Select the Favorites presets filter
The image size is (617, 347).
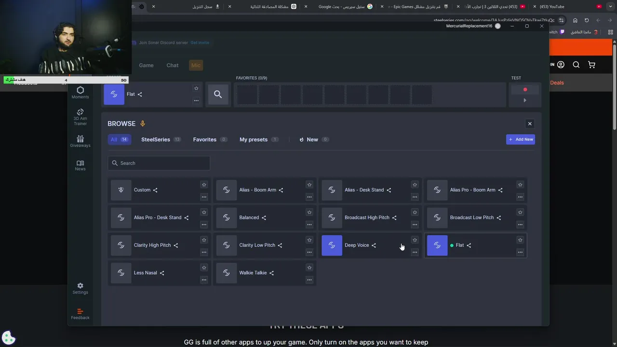tap(210, 139)
